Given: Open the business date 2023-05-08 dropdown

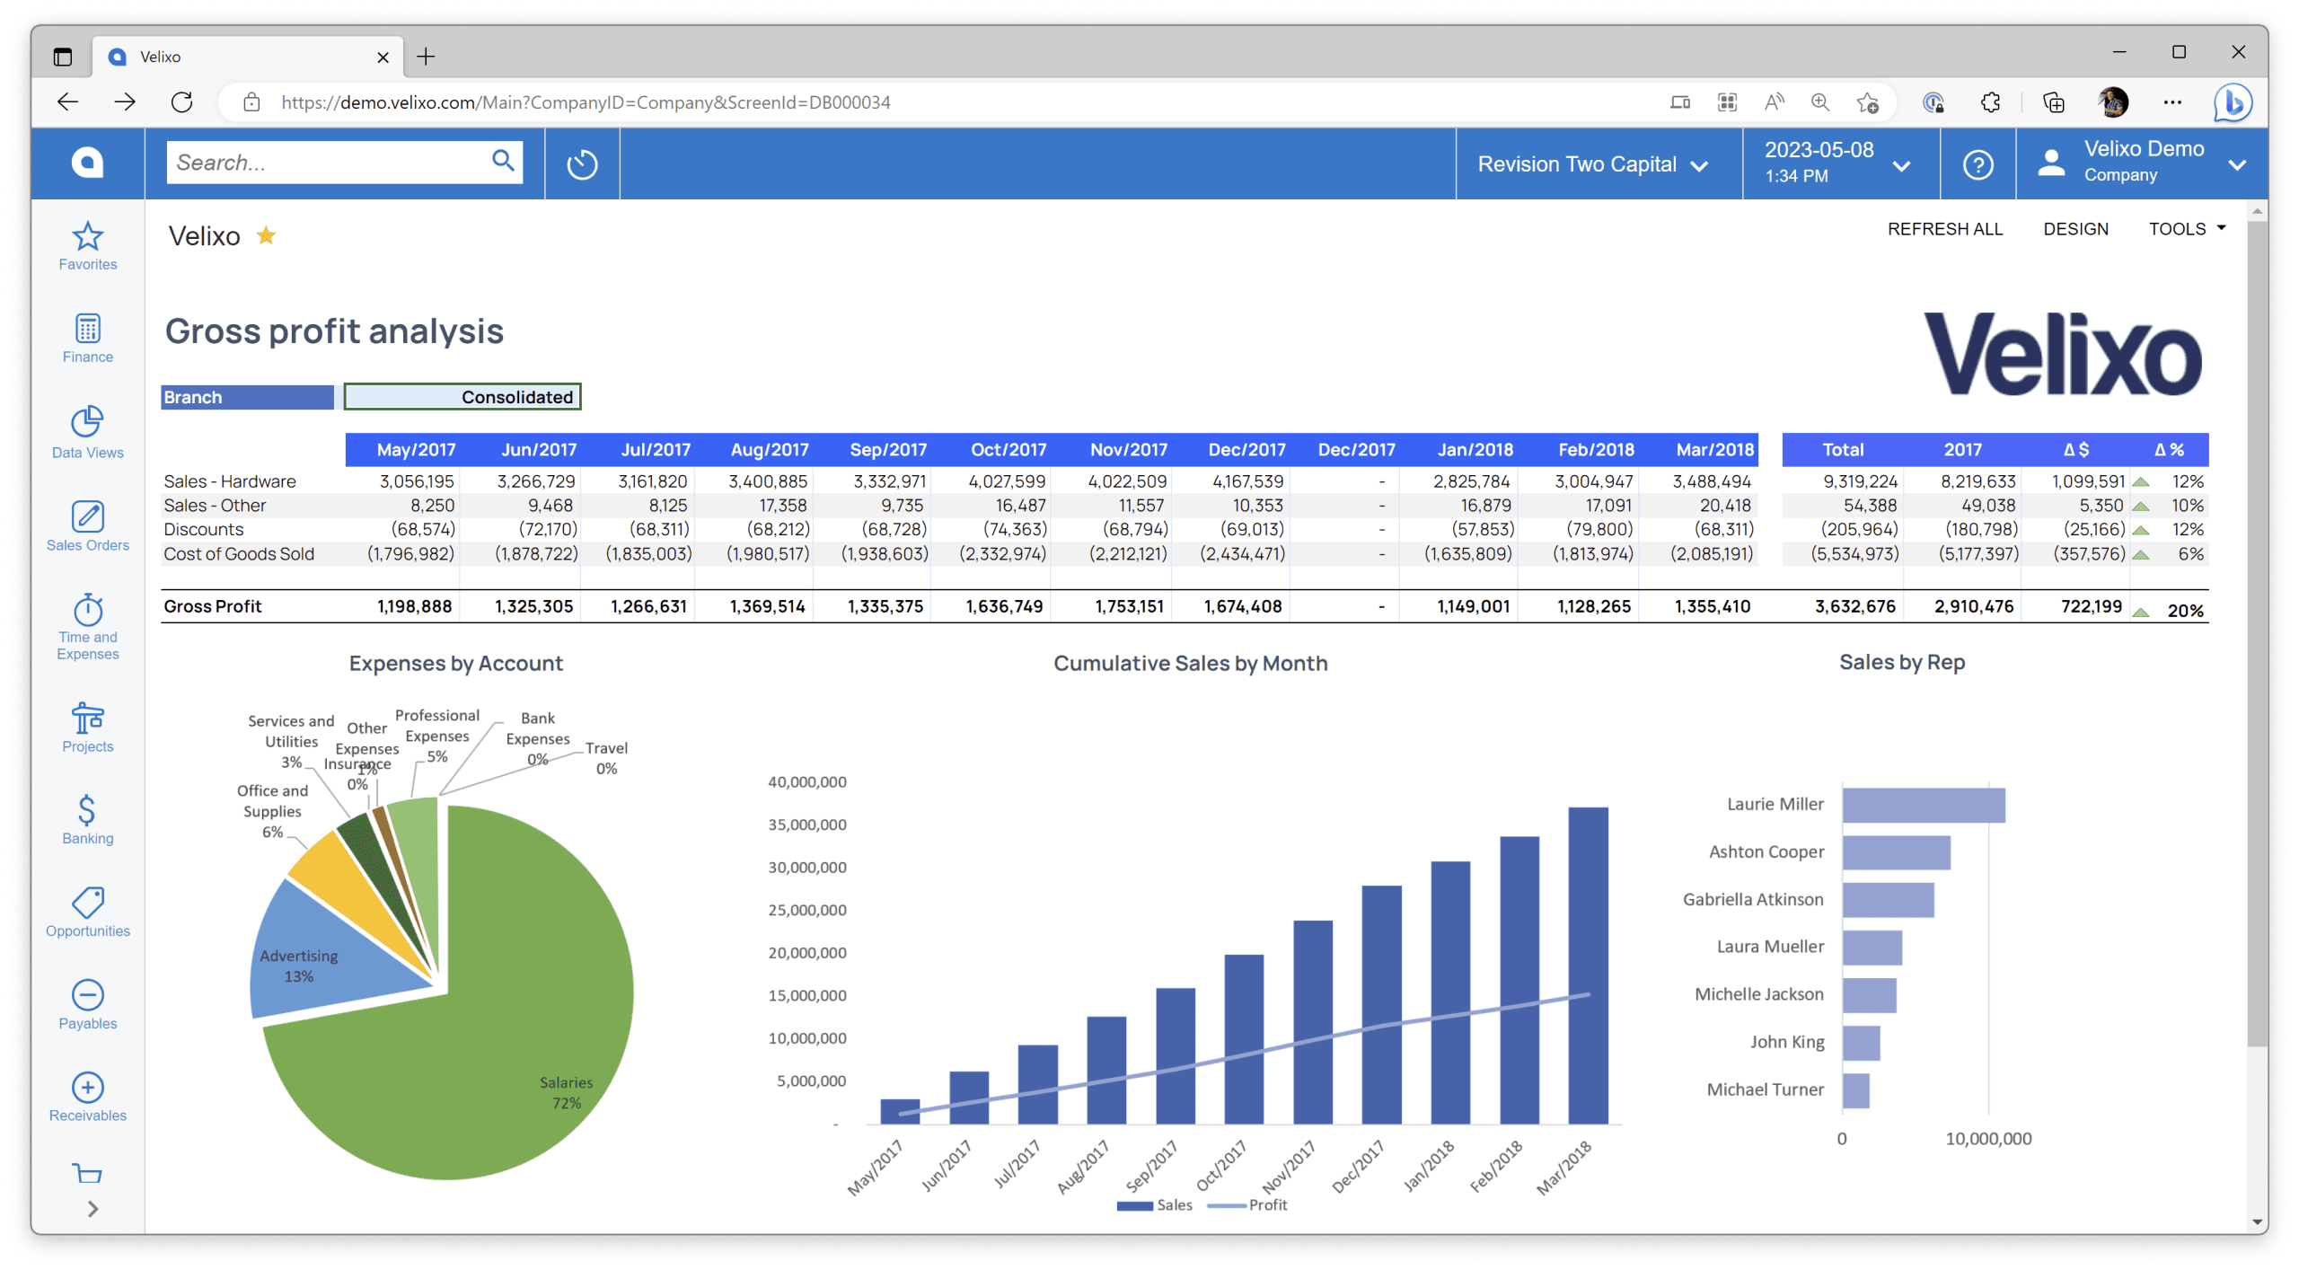Looking at the screenshot, I should [x=1838, y=163].
